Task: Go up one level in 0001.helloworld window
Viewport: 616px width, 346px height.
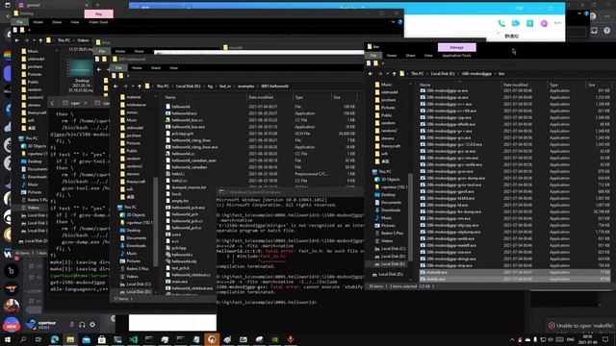Action: (140, 86)
